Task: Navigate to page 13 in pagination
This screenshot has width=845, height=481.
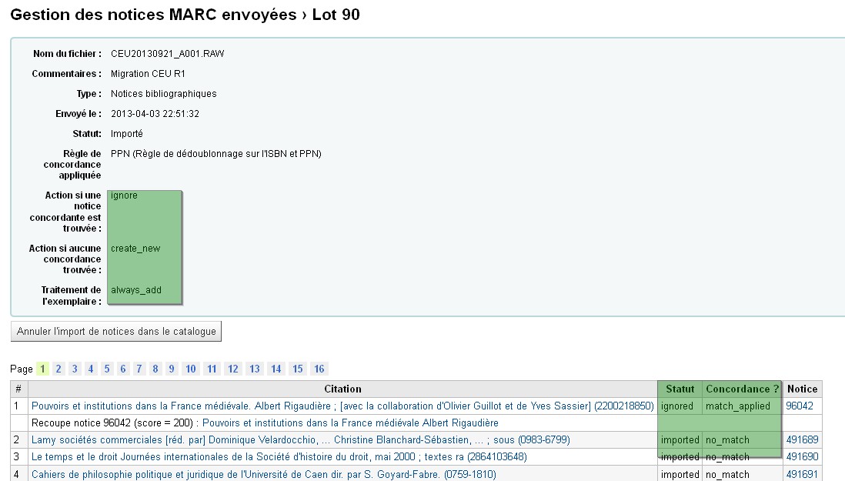Action: coord(254,369)
